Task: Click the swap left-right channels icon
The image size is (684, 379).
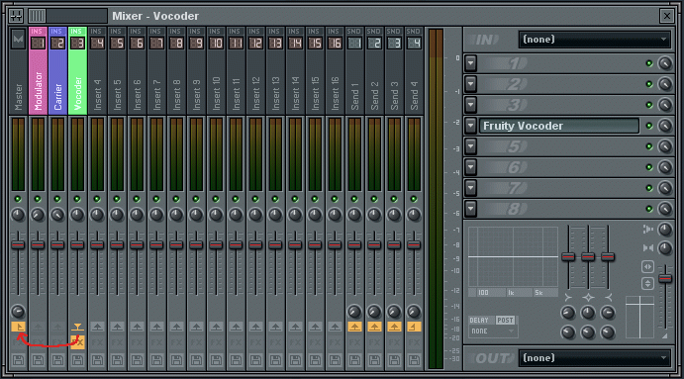Action: pos(647,266)
